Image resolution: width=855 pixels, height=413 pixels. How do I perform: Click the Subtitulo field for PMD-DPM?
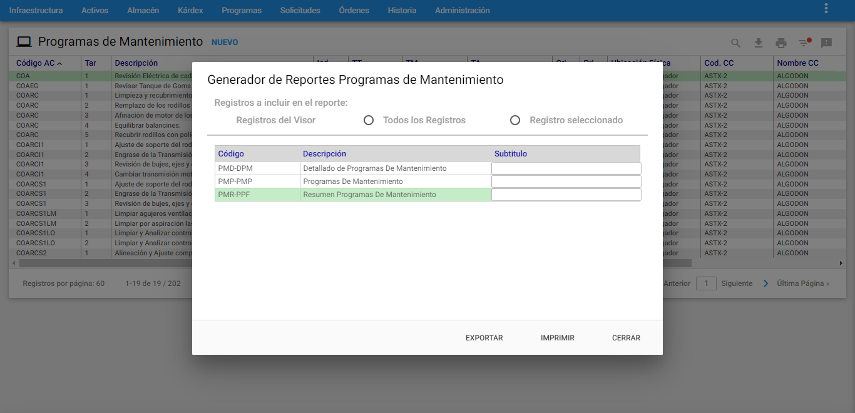(566, 168)
